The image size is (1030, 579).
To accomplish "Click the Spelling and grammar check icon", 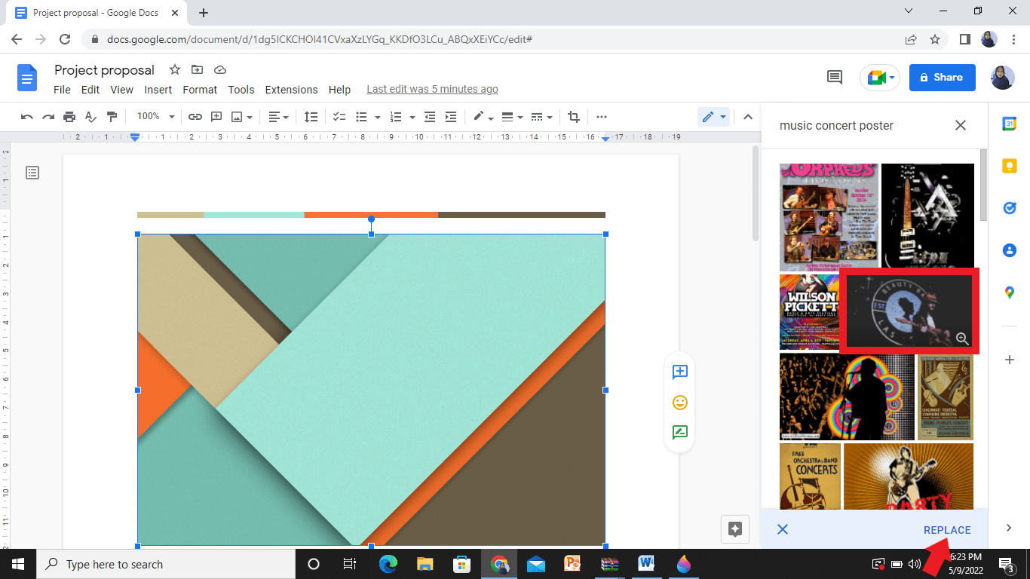I will (90, 116).
